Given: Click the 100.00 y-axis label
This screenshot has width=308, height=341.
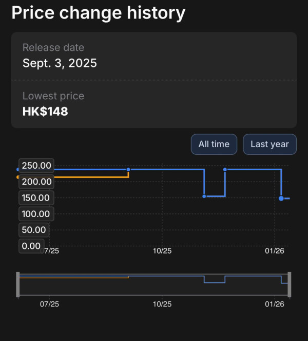Looking at the screenshot, I should (x=36, y=214).
